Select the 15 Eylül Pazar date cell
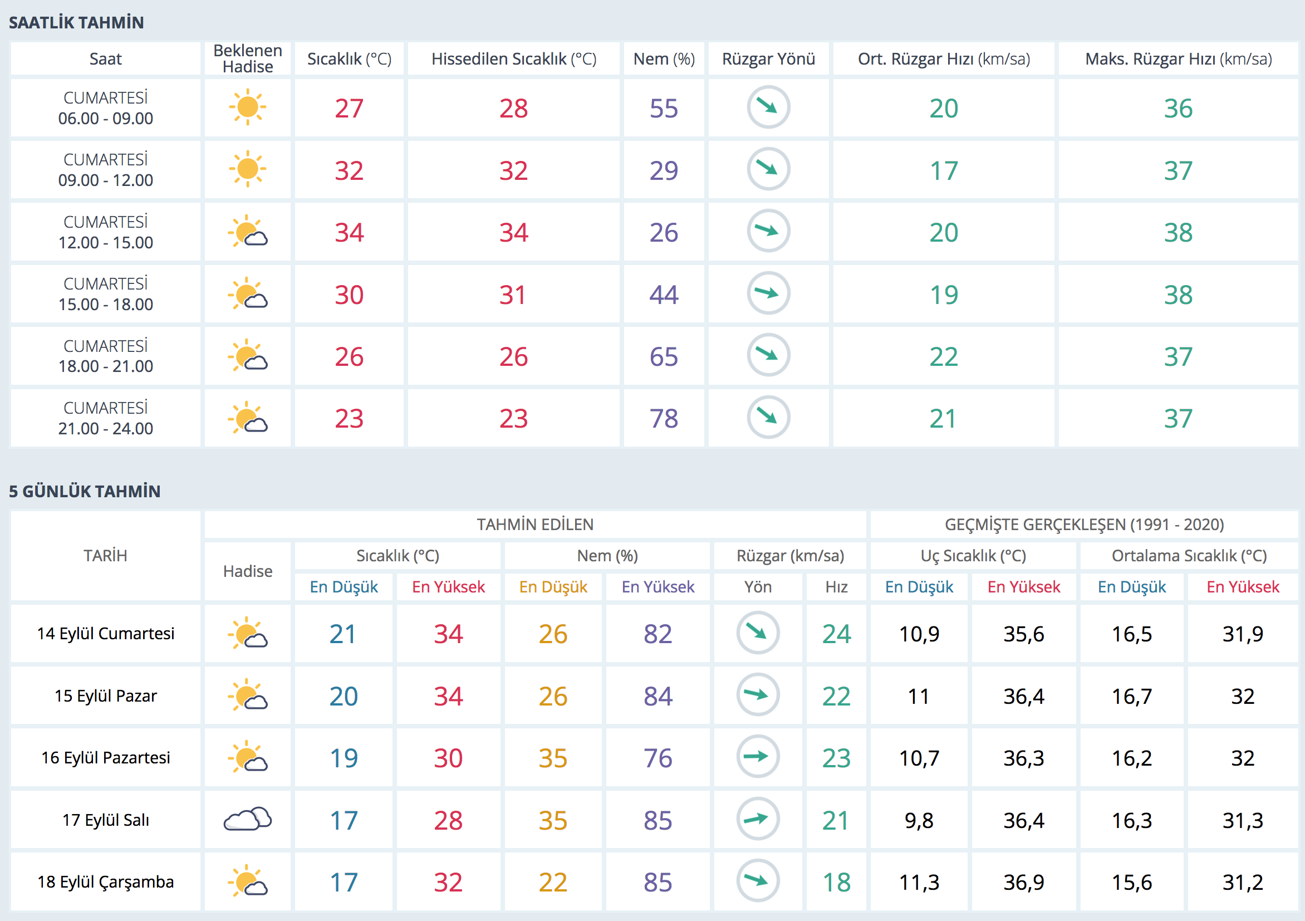 coord(106,696)
